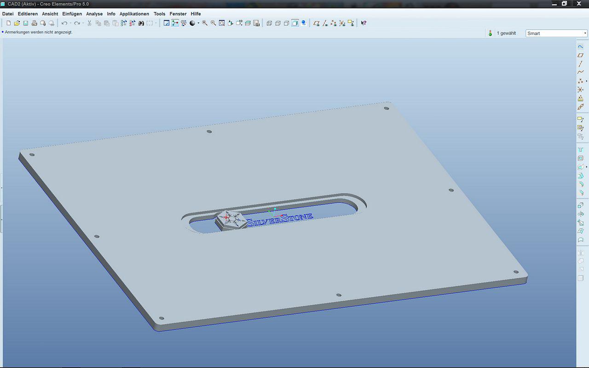Create a new file with the New icon
This screenshot has width=589, height=368.
pyautogui.click(x=8, y=23)
